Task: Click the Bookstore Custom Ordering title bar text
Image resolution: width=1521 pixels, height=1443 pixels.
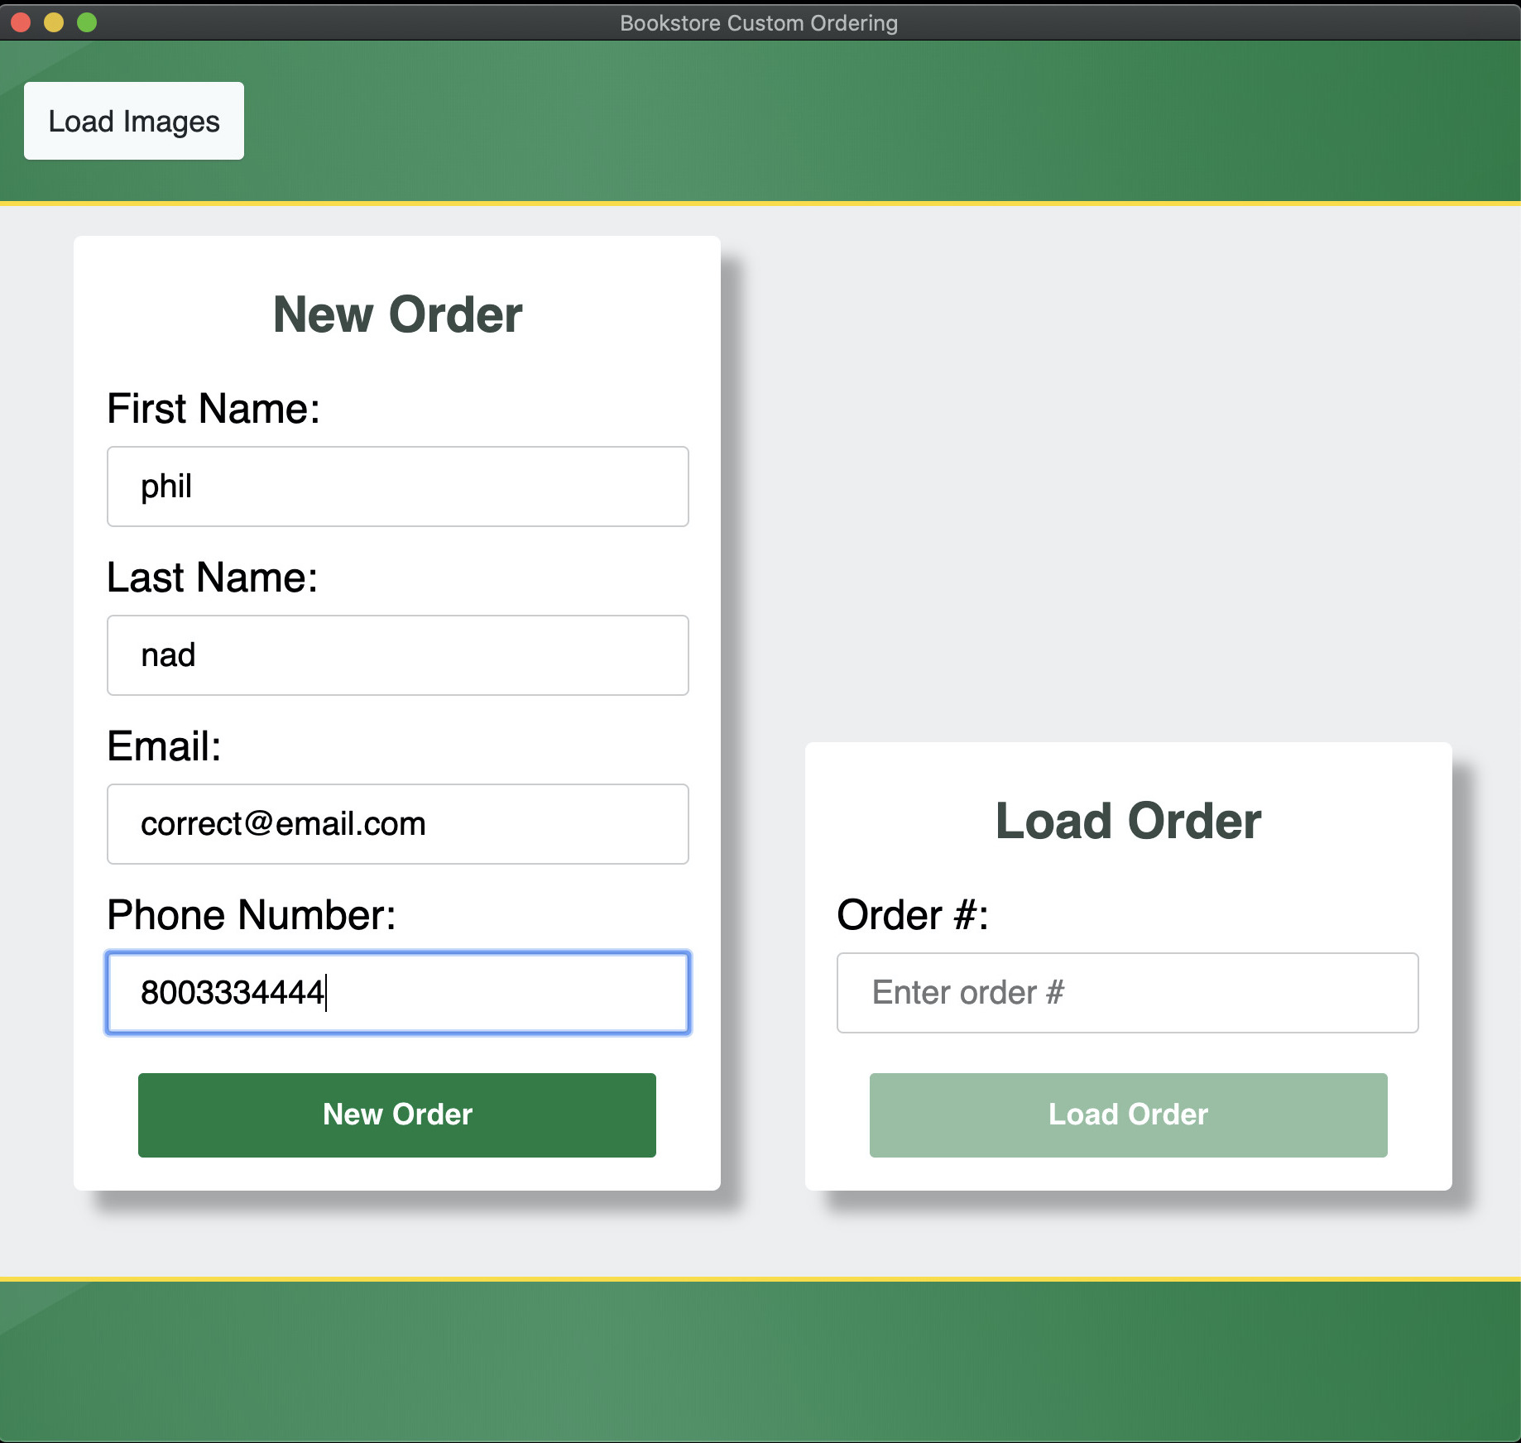Action: point(759,22)
